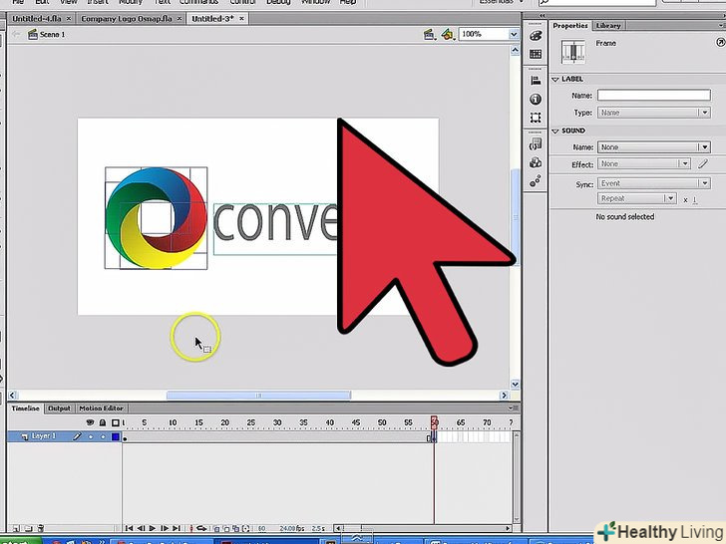Open the Motion Presets panel icon
Viewport: 726px width, 544px height.
pyautogui.click(x=536, y=181)
